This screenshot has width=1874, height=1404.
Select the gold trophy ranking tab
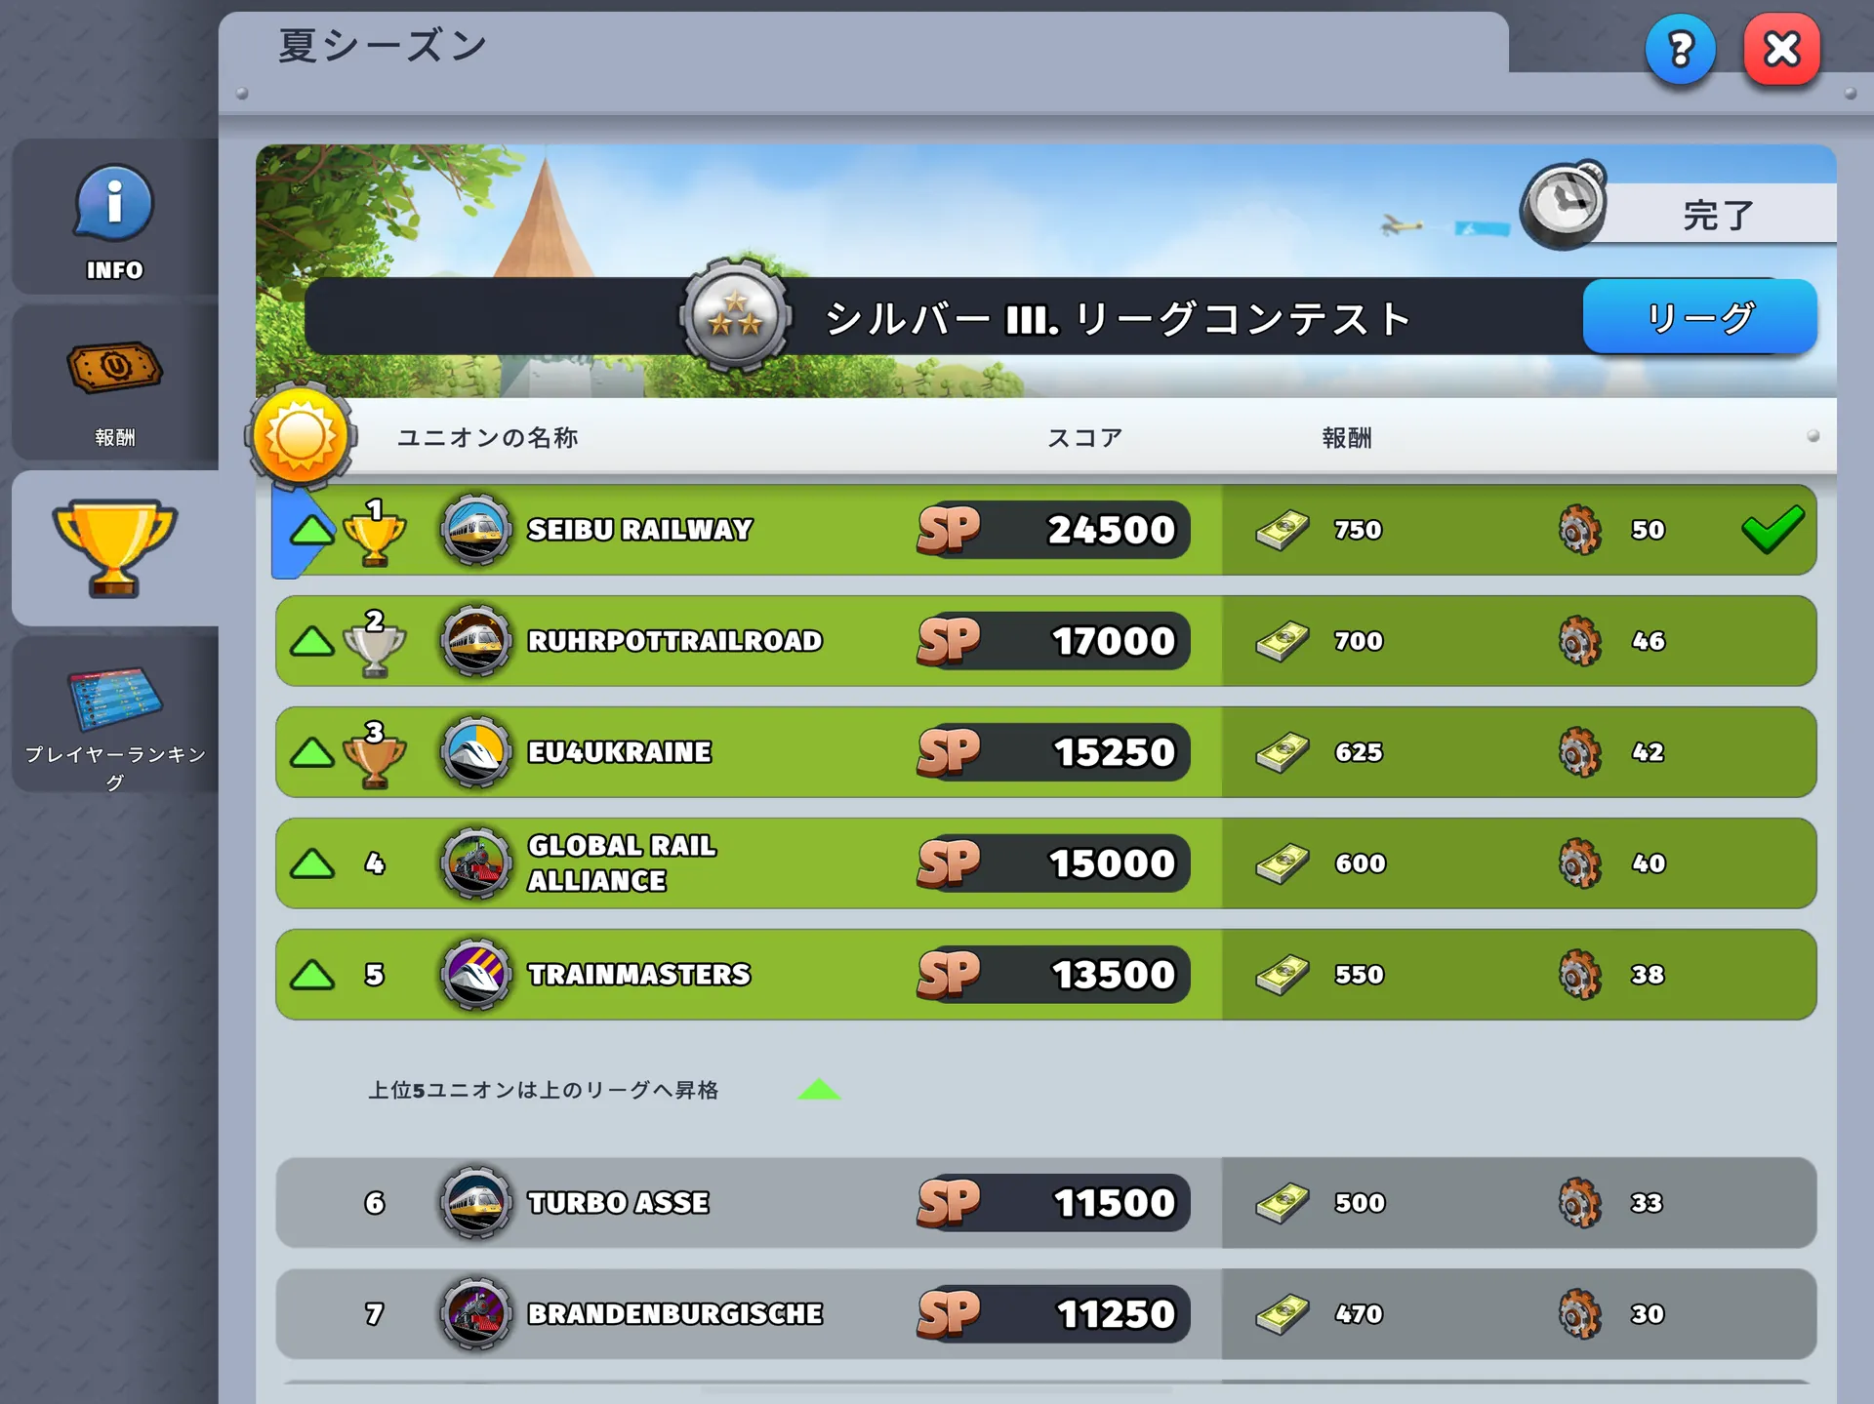click(x=114, y=548)
